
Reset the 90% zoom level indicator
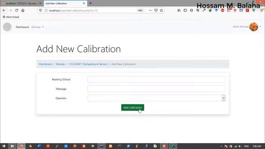(140, 10)
